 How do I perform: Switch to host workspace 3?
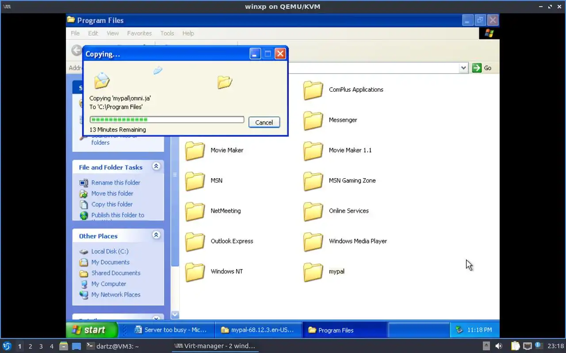(x=41, y=346)
